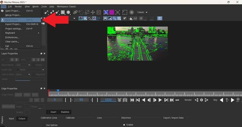Click the current frame field showing 55
The height and width of the screenshot is (127, 242).
(x=81, y=100)
